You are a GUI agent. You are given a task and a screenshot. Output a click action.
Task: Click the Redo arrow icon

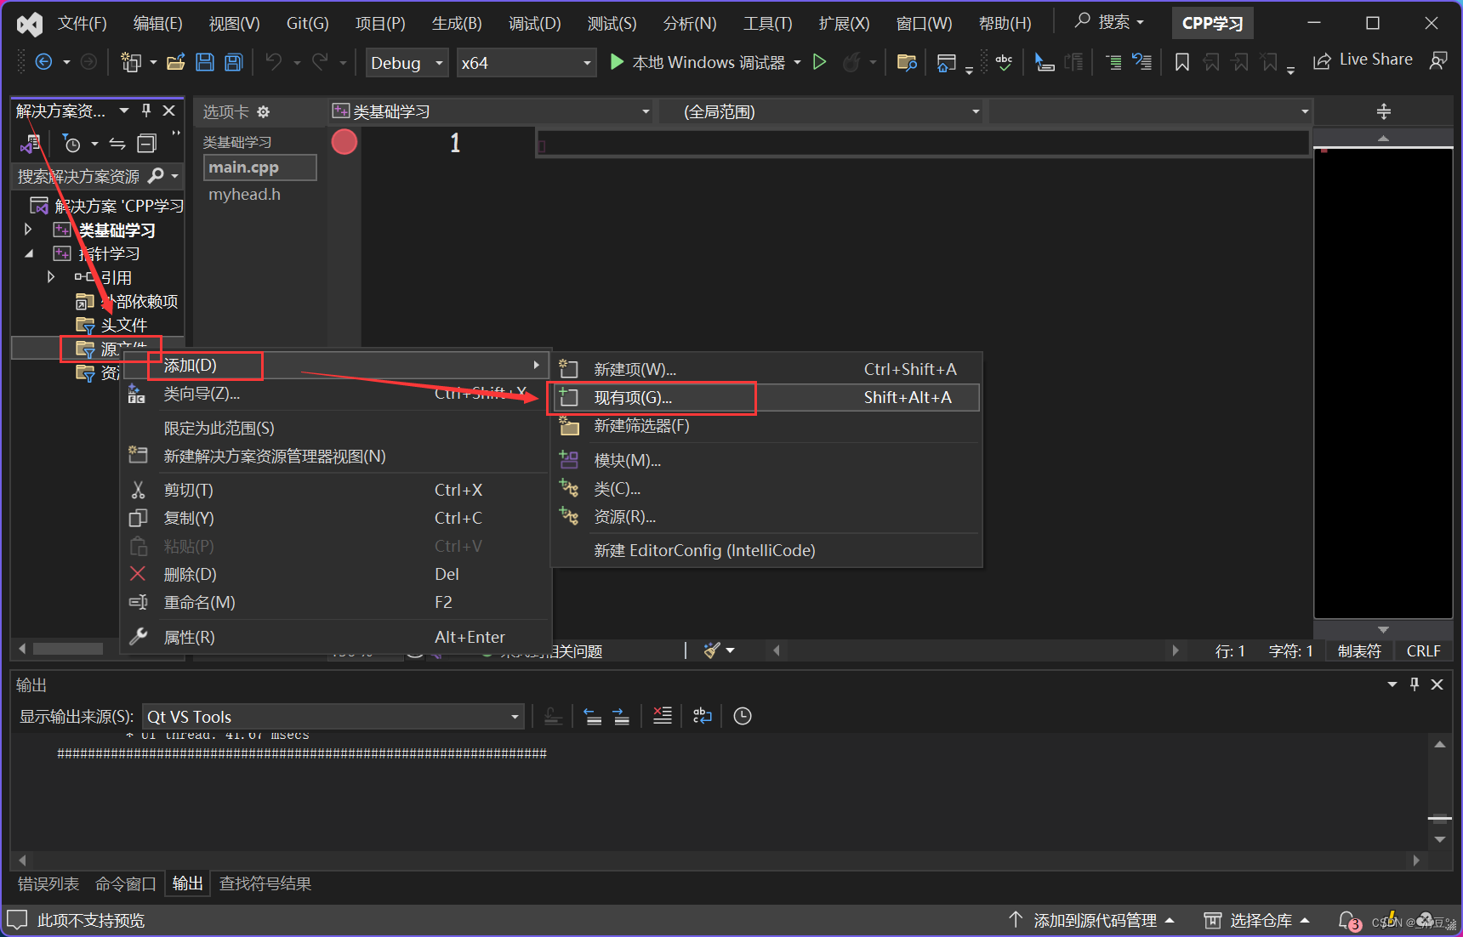pos(320,62)
